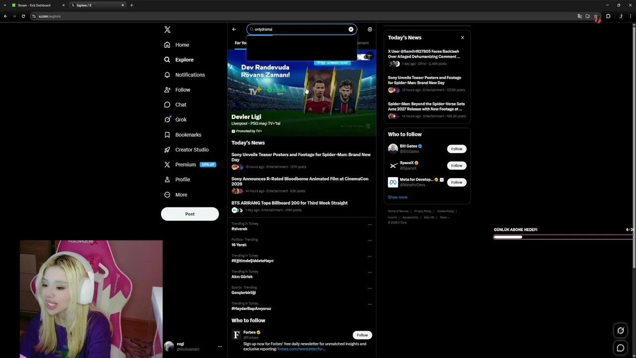Open Privacy Policy footer link
Image resolution: width=636 pixels, height=358 pixels.
[x=423, y=211]
